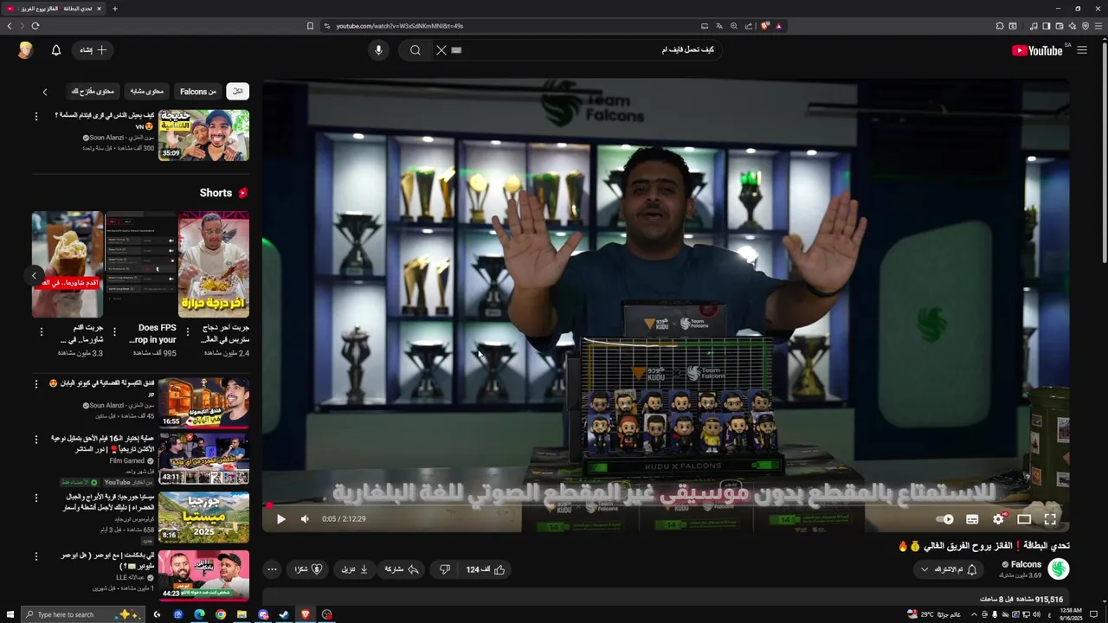Open the 35:09 Soun Alanzi video thumbnail
Viewport: 1108px width, 623px height.
203,135
